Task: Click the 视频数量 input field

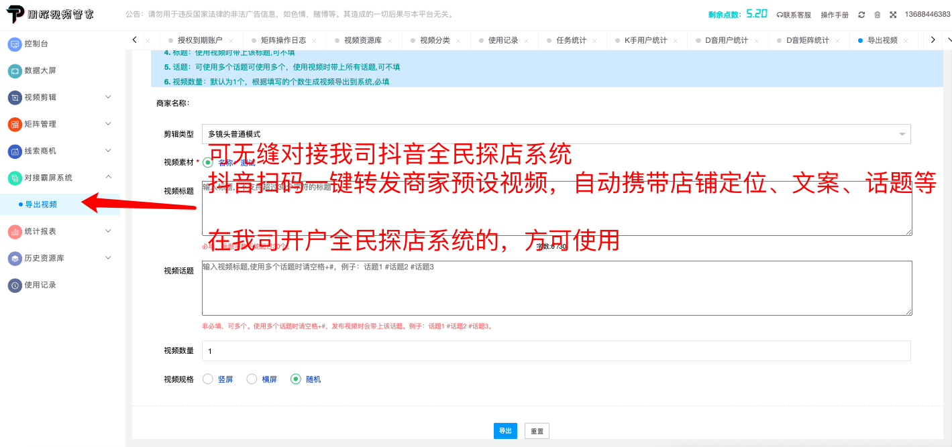Action: (x=556, y=350)
